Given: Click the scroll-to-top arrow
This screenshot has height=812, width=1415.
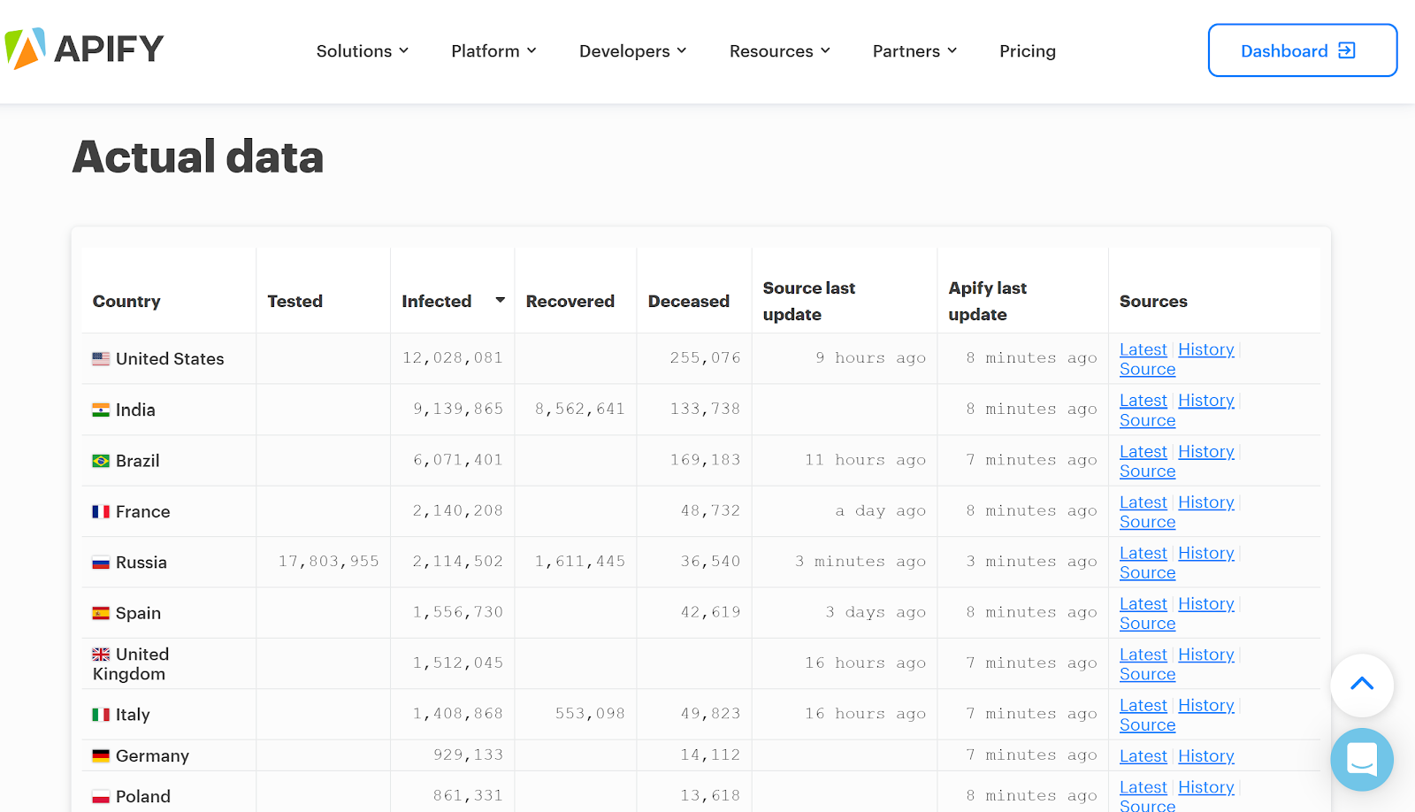Looking at the screenshot, I should click(1361, 686).
